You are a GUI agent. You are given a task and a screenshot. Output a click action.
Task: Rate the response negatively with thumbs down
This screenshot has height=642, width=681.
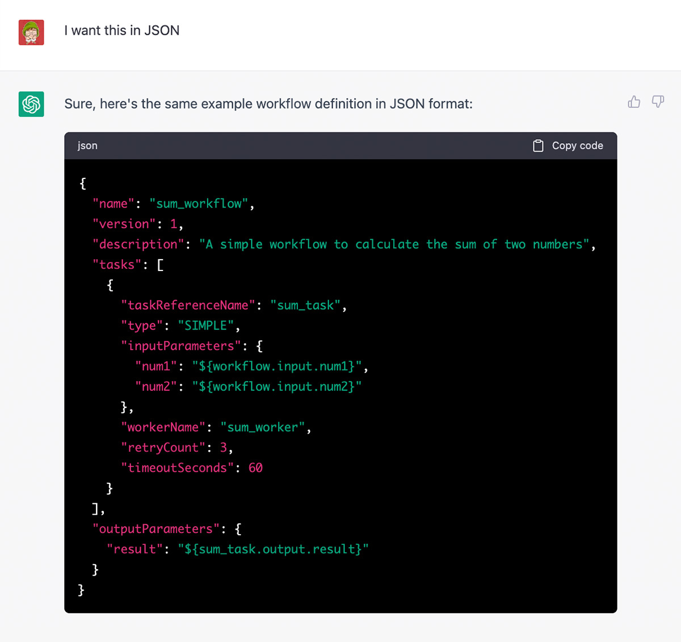click(657, 102)
